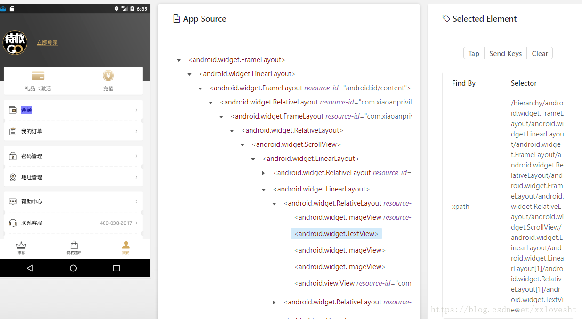
Task: Expand the last collapsed RelativeLayout node
Action: [274, 303]
